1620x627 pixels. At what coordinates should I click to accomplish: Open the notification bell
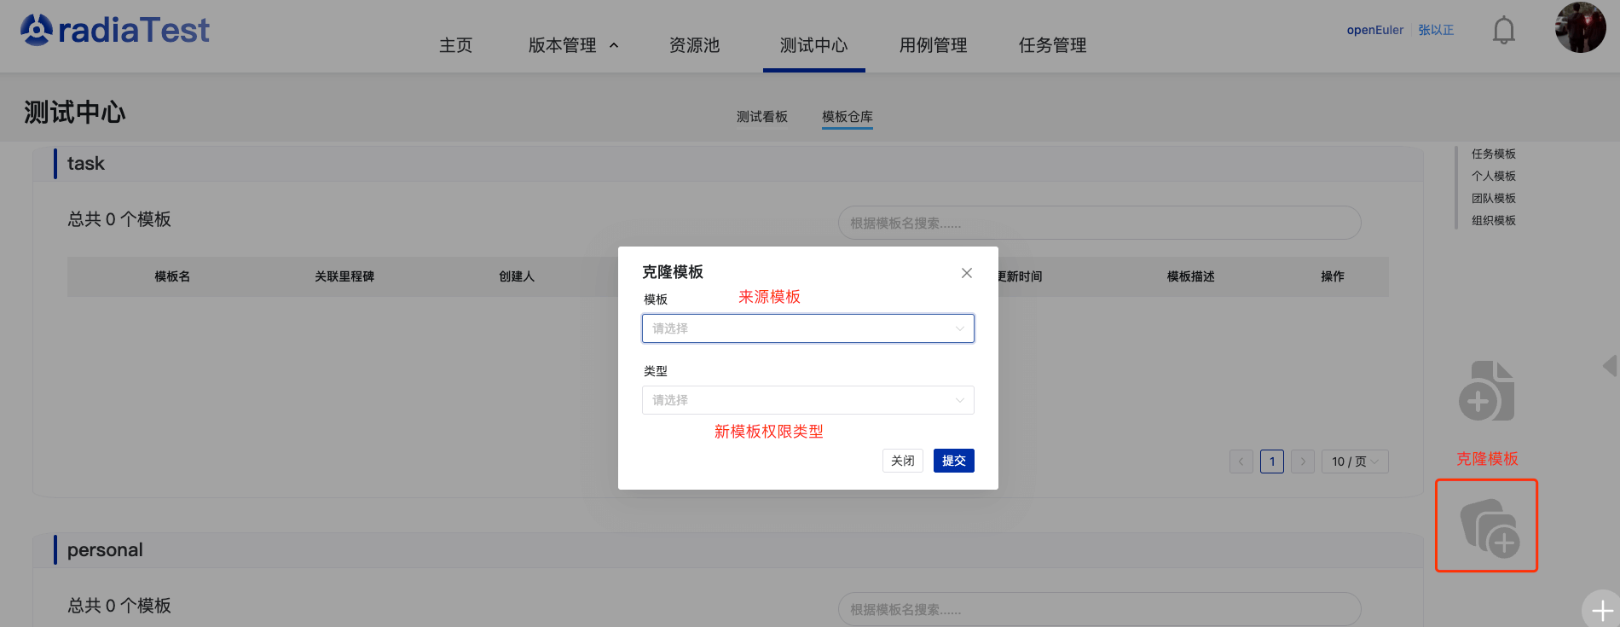pos(1503,31)
